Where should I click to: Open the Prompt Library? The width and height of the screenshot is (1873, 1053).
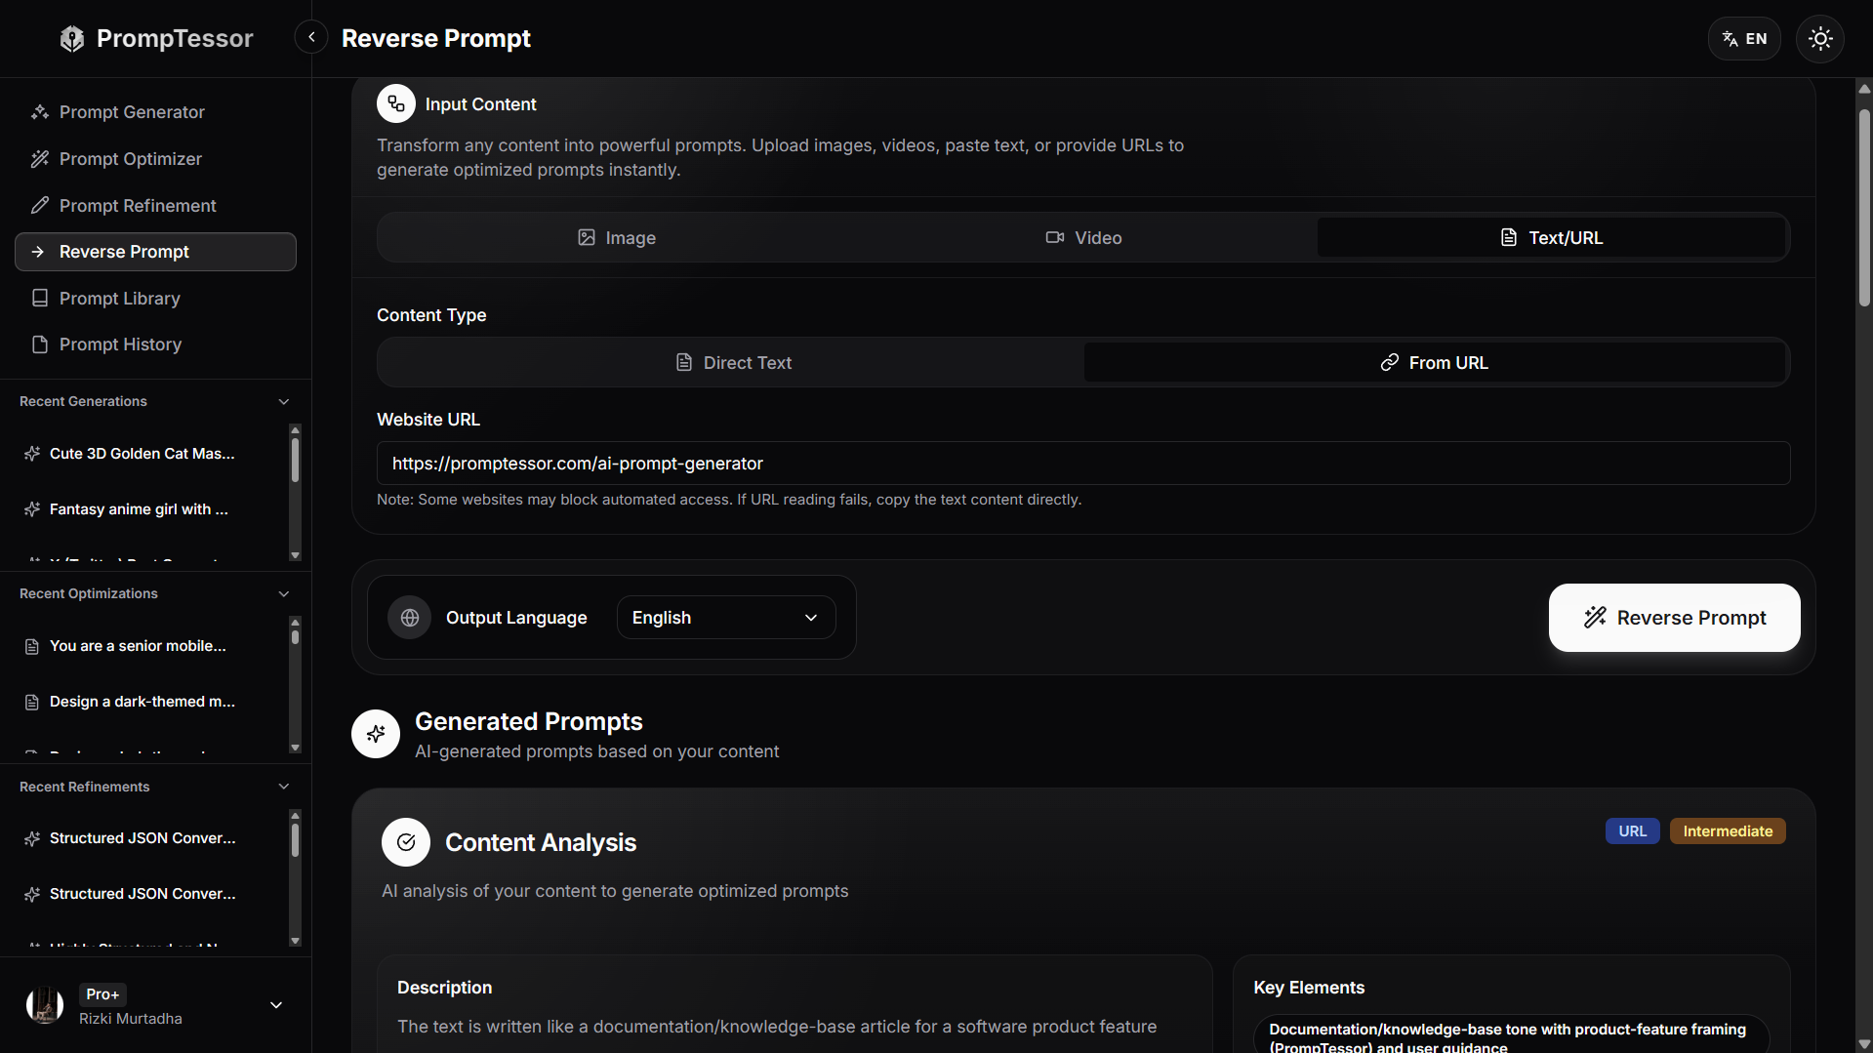(155, 299)
